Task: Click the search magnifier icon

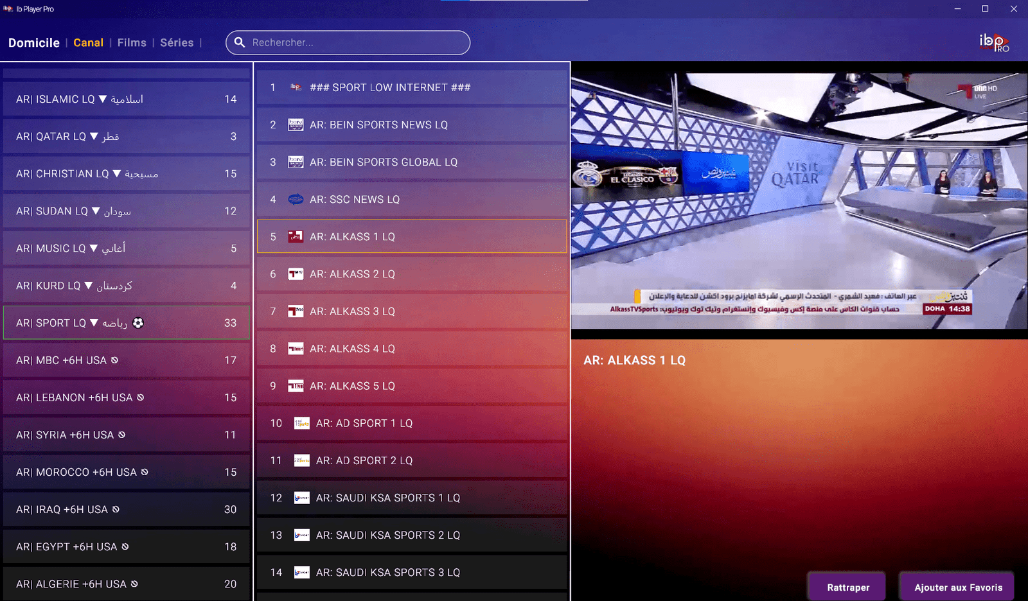Action: pyautogui.click(x=240, y=42)
